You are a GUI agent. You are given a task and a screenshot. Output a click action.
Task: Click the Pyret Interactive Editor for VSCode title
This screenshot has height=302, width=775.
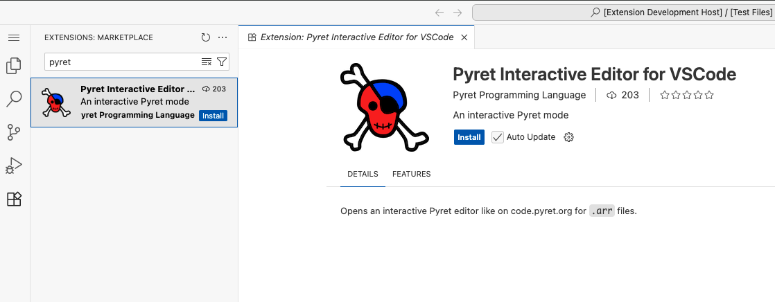coord(595,74)
